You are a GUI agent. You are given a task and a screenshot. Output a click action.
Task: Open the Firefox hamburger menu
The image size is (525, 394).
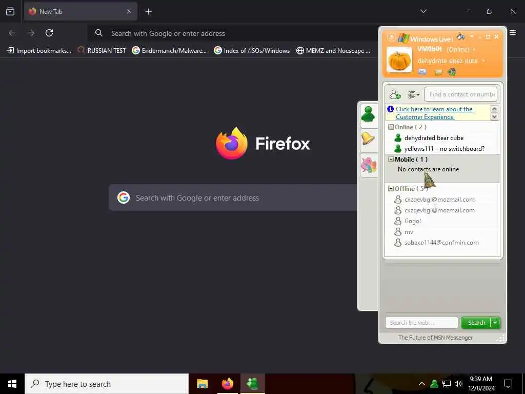(513, 33)
